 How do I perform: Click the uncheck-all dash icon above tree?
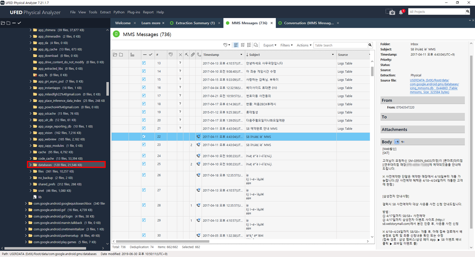pyautogui.click(x=14, y=23)
